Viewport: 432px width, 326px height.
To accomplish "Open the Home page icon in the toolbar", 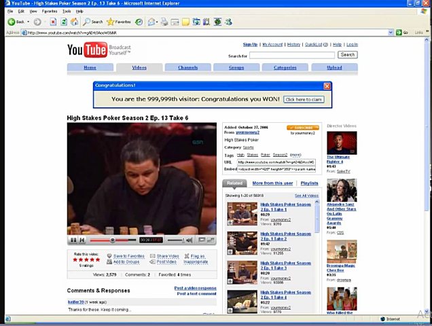I will pyautogui.click(x=74, y=22).
